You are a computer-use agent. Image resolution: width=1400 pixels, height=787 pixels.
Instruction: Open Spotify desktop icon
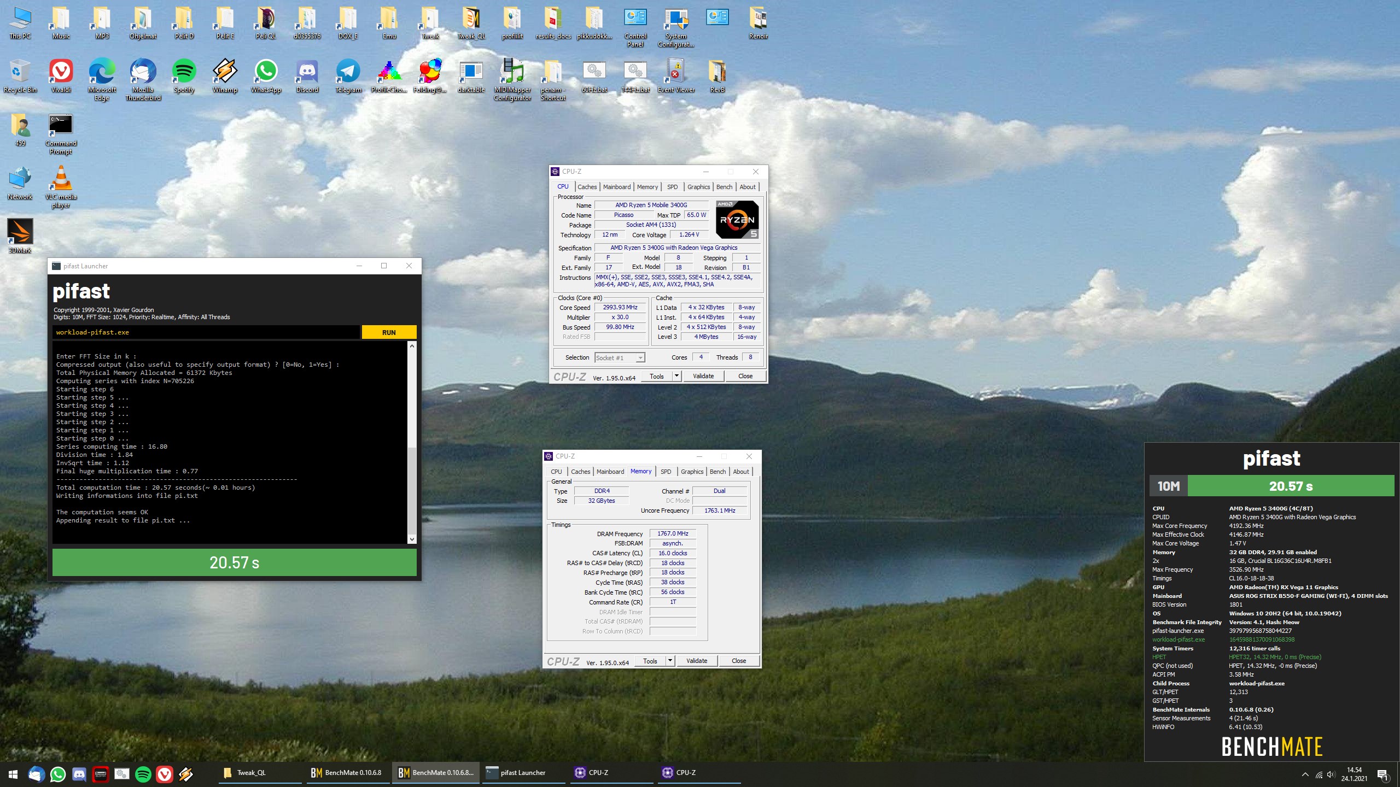pos(184,76)
